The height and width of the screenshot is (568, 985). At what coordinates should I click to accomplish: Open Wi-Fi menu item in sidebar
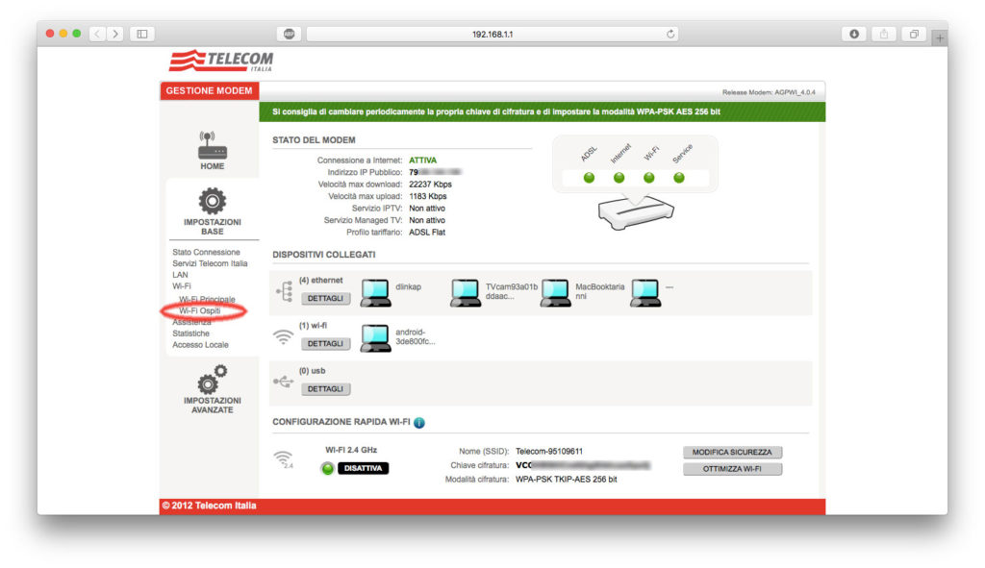pyautogui.click(x=182, y=286)
